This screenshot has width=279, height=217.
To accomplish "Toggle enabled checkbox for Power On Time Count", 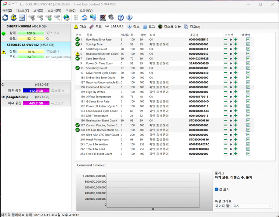I will point(248,63).
